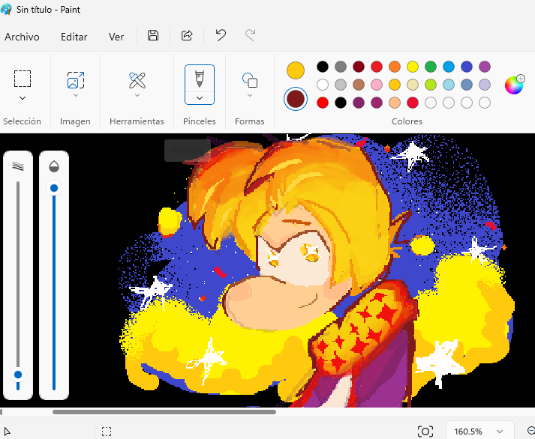Click the brush opacity slider handle
535x439 pixels.
(54, 188)
